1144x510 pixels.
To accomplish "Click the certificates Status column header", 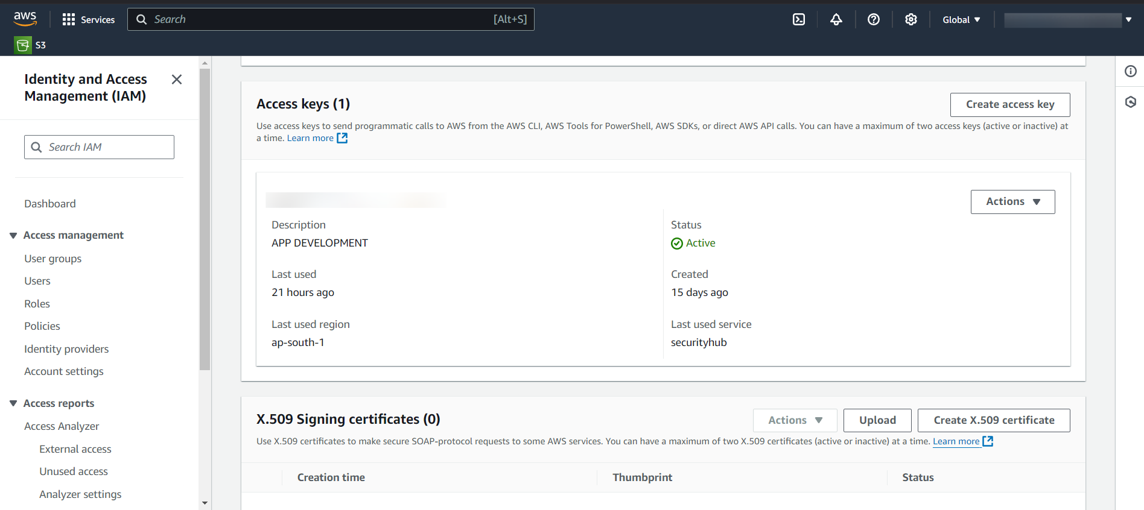I will tap(918, 477).
